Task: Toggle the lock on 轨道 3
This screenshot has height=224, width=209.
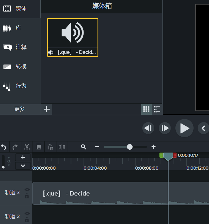Action: (x=27, y=196)
